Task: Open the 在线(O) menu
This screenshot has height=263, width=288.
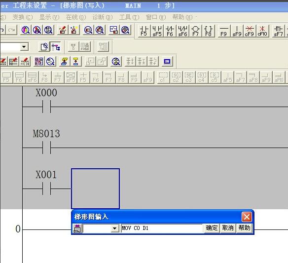Action: coord(76,17)
